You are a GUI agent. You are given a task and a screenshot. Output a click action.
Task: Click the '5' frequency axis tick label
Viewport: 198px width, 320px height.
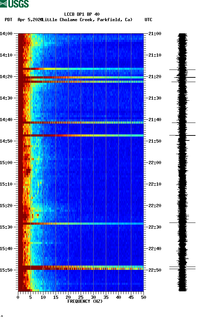30,297
